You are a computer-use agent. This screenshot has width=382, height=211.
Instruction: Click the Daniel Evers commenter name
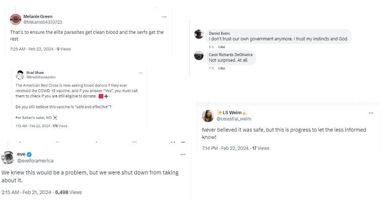pyautogui.click(x=219, y=33)
